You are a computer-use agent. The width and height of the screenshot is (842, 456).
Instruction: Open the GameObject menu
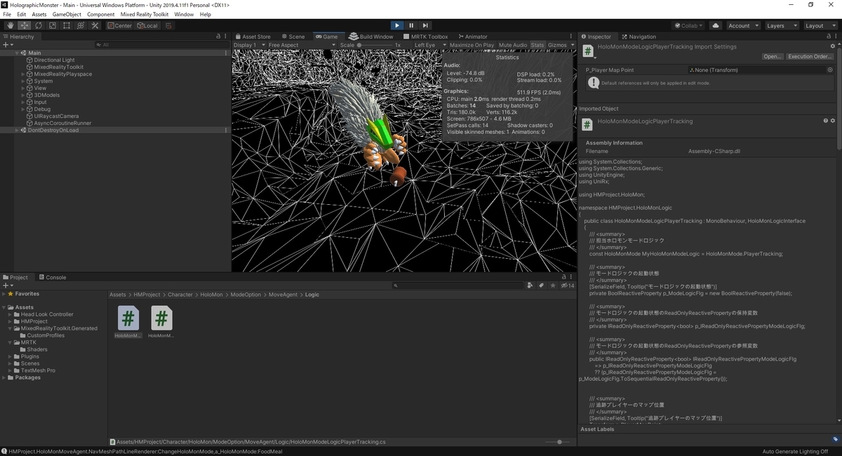tap(67, 14)
